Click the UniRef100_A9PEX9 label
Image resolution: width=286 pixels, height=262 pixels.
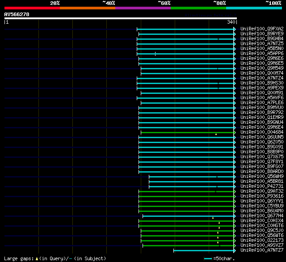click(262, 88)
